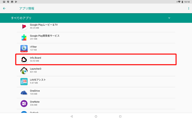Select the OneDrive app name
The height and width of the screenshot is (120, 192).
(35, 91)
